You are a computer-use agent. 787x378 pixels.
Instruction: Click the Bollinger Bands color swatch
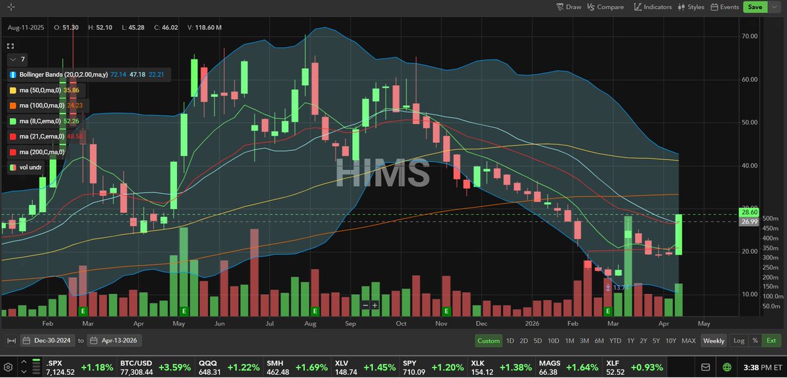13,75
